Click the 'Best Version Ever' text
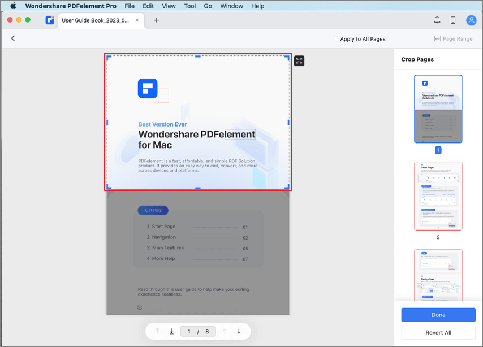The width and height of the screenshot is (483, 347). click(162, 124)
